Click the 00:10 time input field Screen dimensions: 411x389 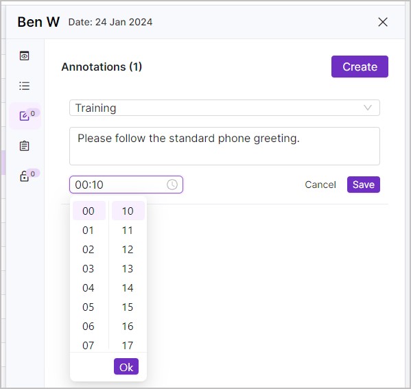coord(126,185)
